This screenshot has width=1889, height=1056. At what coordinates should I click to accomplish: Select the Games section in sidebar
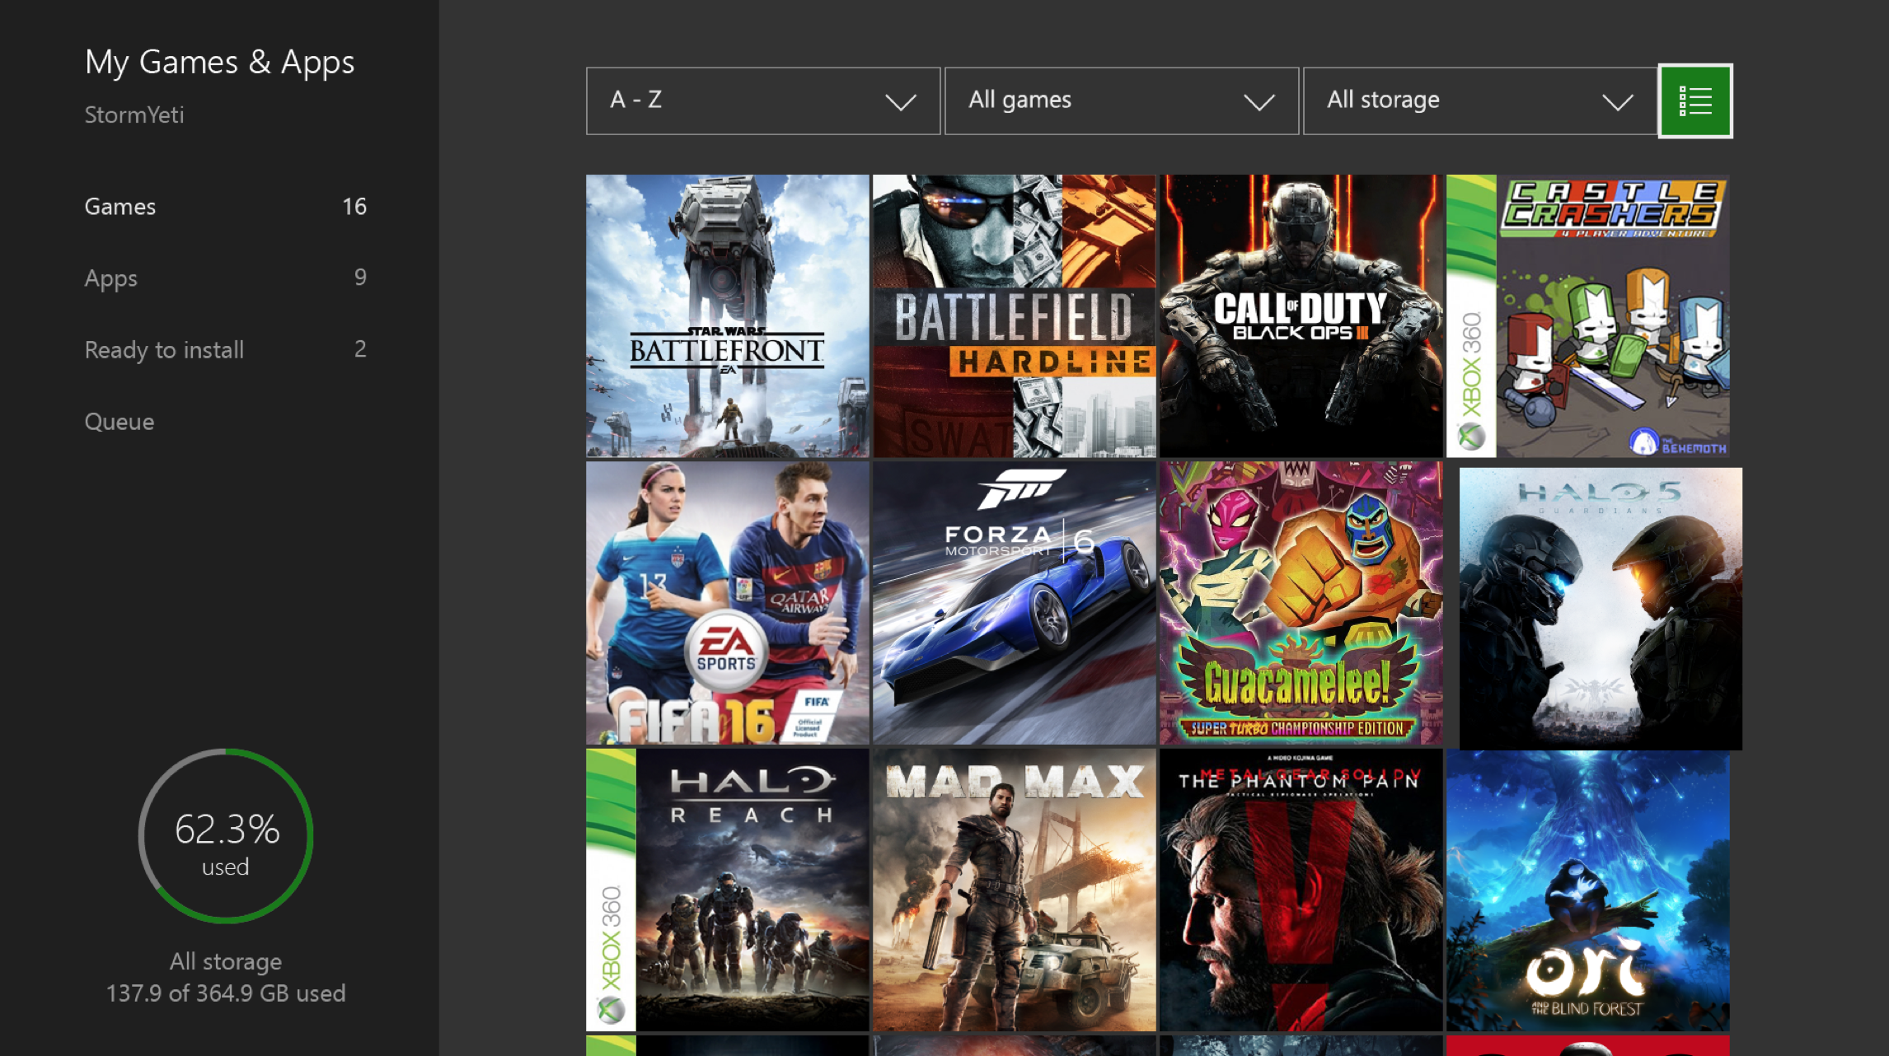pos(225,207)
